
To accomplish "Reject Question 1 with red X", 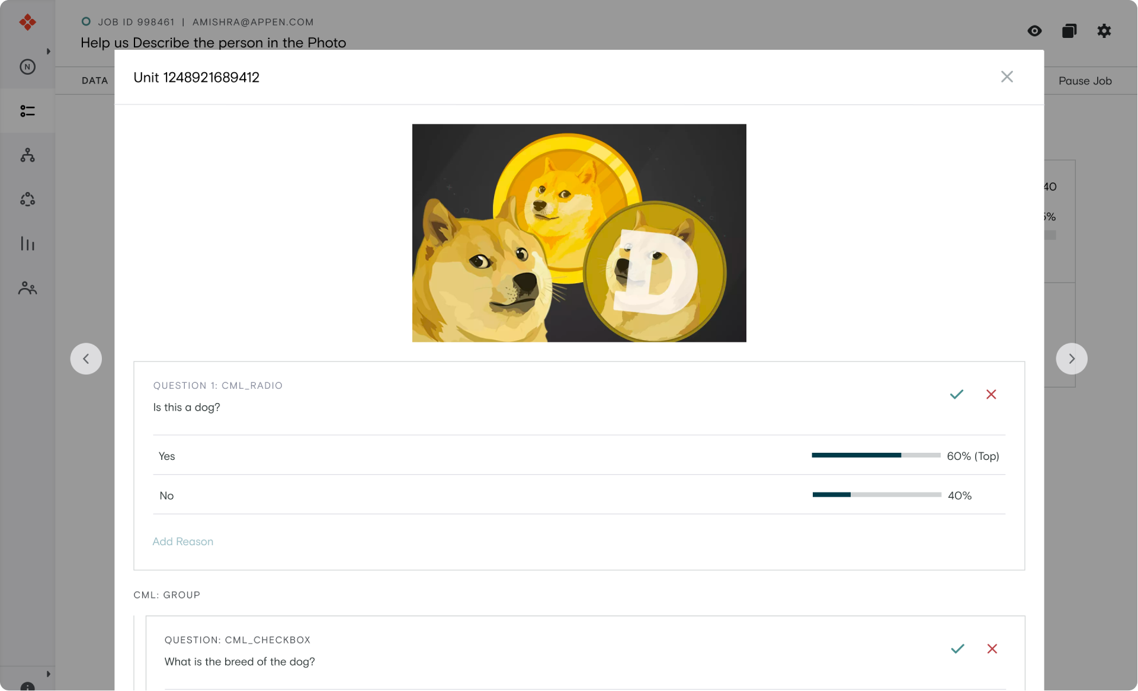I will (x=990, y=395).
